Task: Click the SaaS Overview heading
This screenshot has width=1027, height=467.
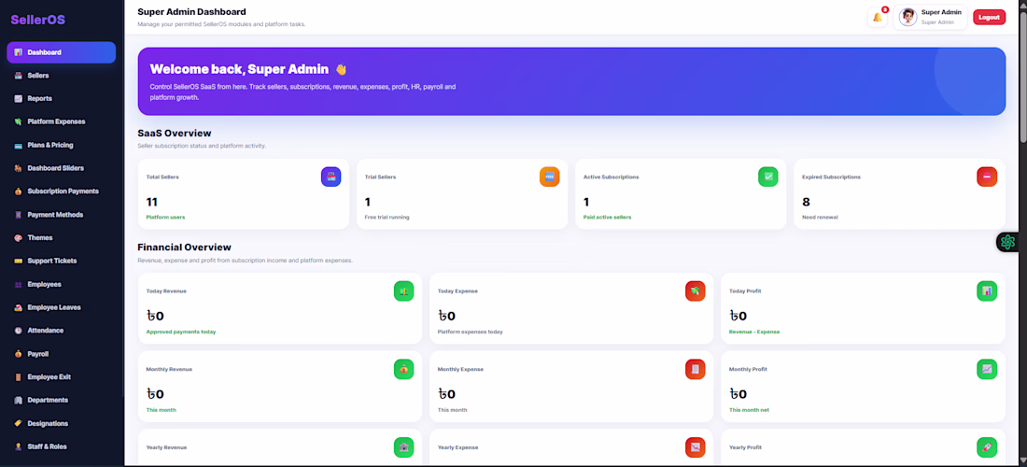Action: point(175,133)
